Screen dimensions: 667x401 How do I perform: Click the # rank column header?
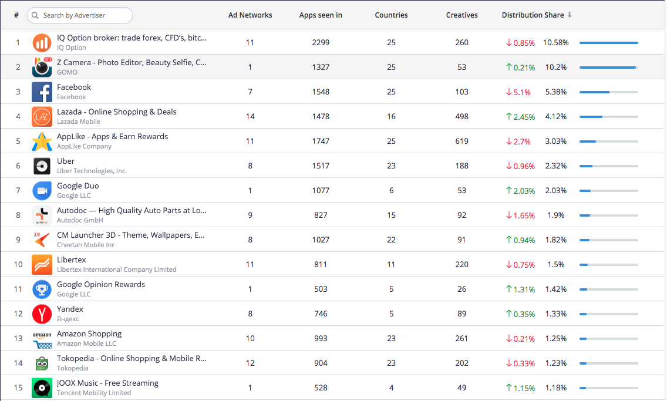(16, 15)
